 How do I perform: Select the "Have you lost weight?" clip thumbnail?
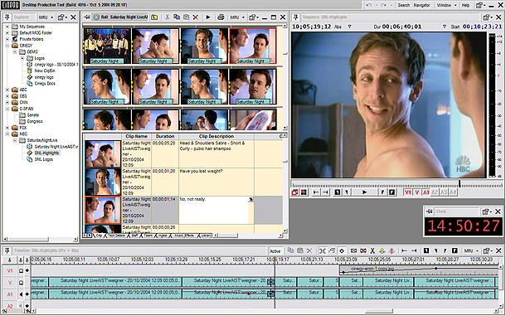(103, 182)
